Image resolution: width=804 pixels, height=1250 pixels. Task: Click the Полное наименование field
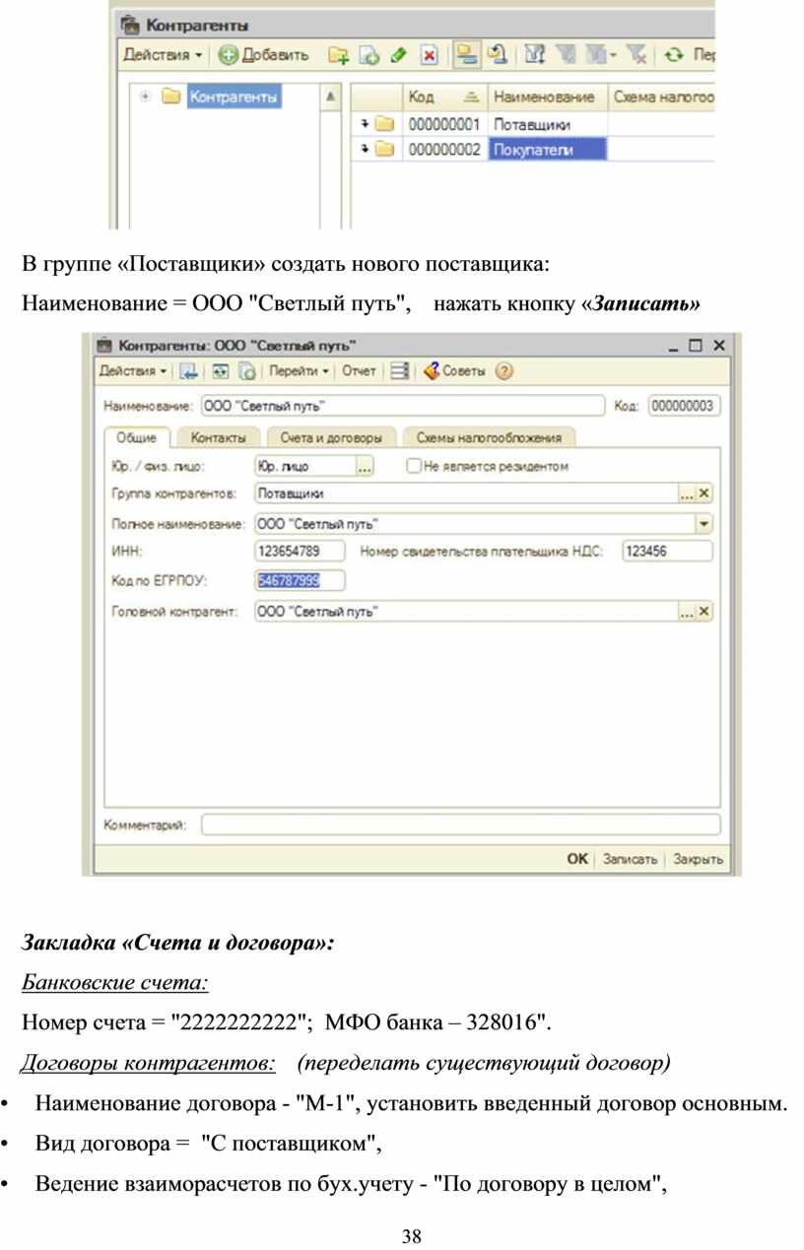click(475, 524)
